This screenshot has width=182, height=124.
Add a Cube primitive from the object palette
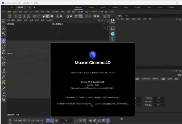(113, 34)
